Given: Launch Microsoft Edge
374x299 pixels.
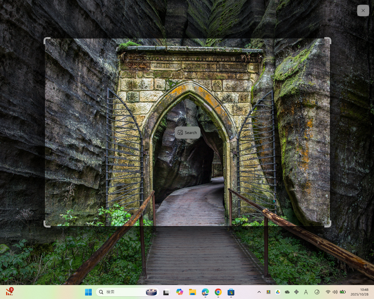Looking at the screenshot, I should [x=205, y=292].
